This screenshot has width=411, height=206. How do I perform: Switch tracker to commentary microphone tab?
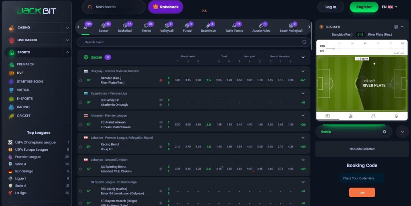pyautogui.click(x=396, y=116)
